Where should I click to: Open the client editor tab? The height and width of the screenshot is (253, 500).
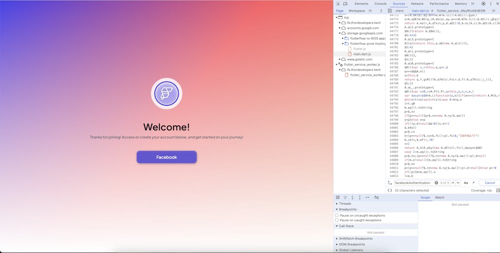coord(399,11)
